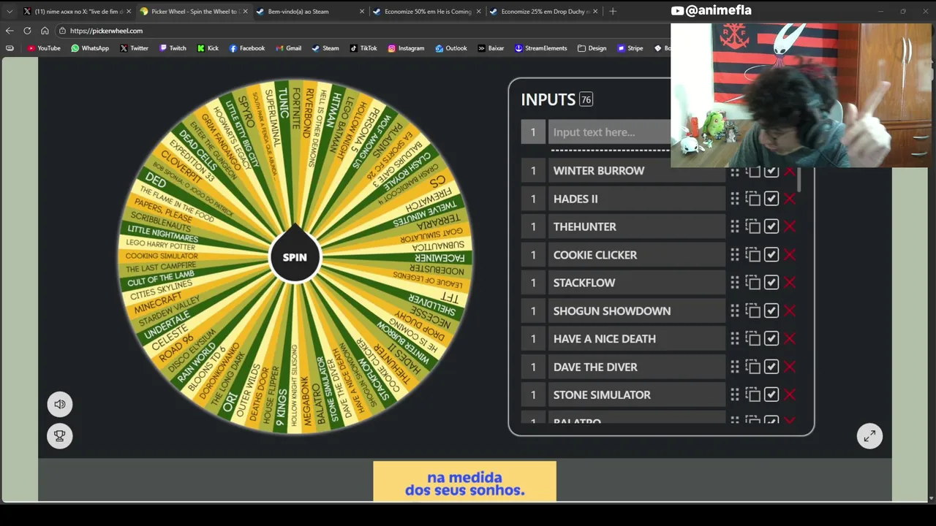
Task: Duplicate the STACKFLOW input
Action: click(x=753, y=283)
